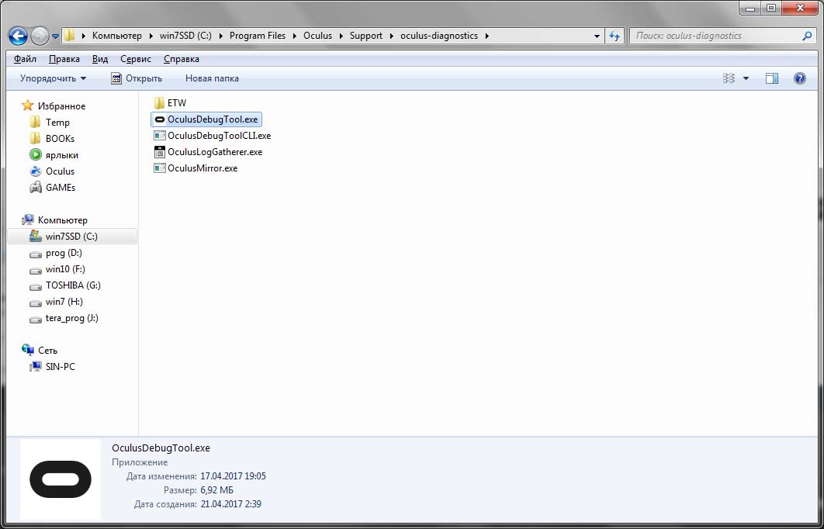Screen dimensions: 824x529
Task: Click modified date value 17.04.2017 19:05
Action: pyautogui.click(x=233, y=476)
